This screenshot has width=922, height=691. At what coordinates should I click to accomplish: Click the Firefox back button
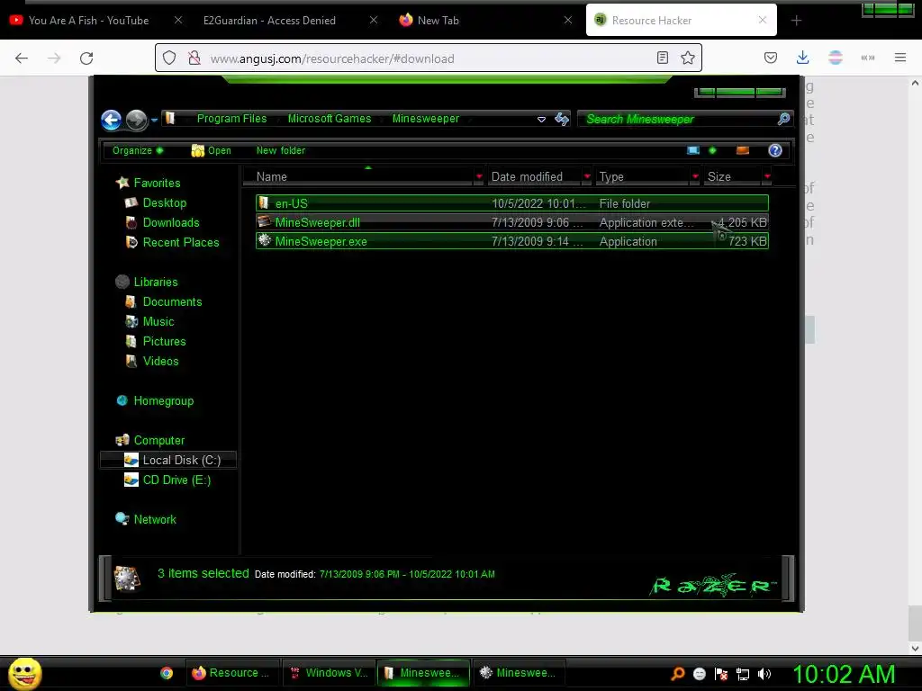[22, 58]
